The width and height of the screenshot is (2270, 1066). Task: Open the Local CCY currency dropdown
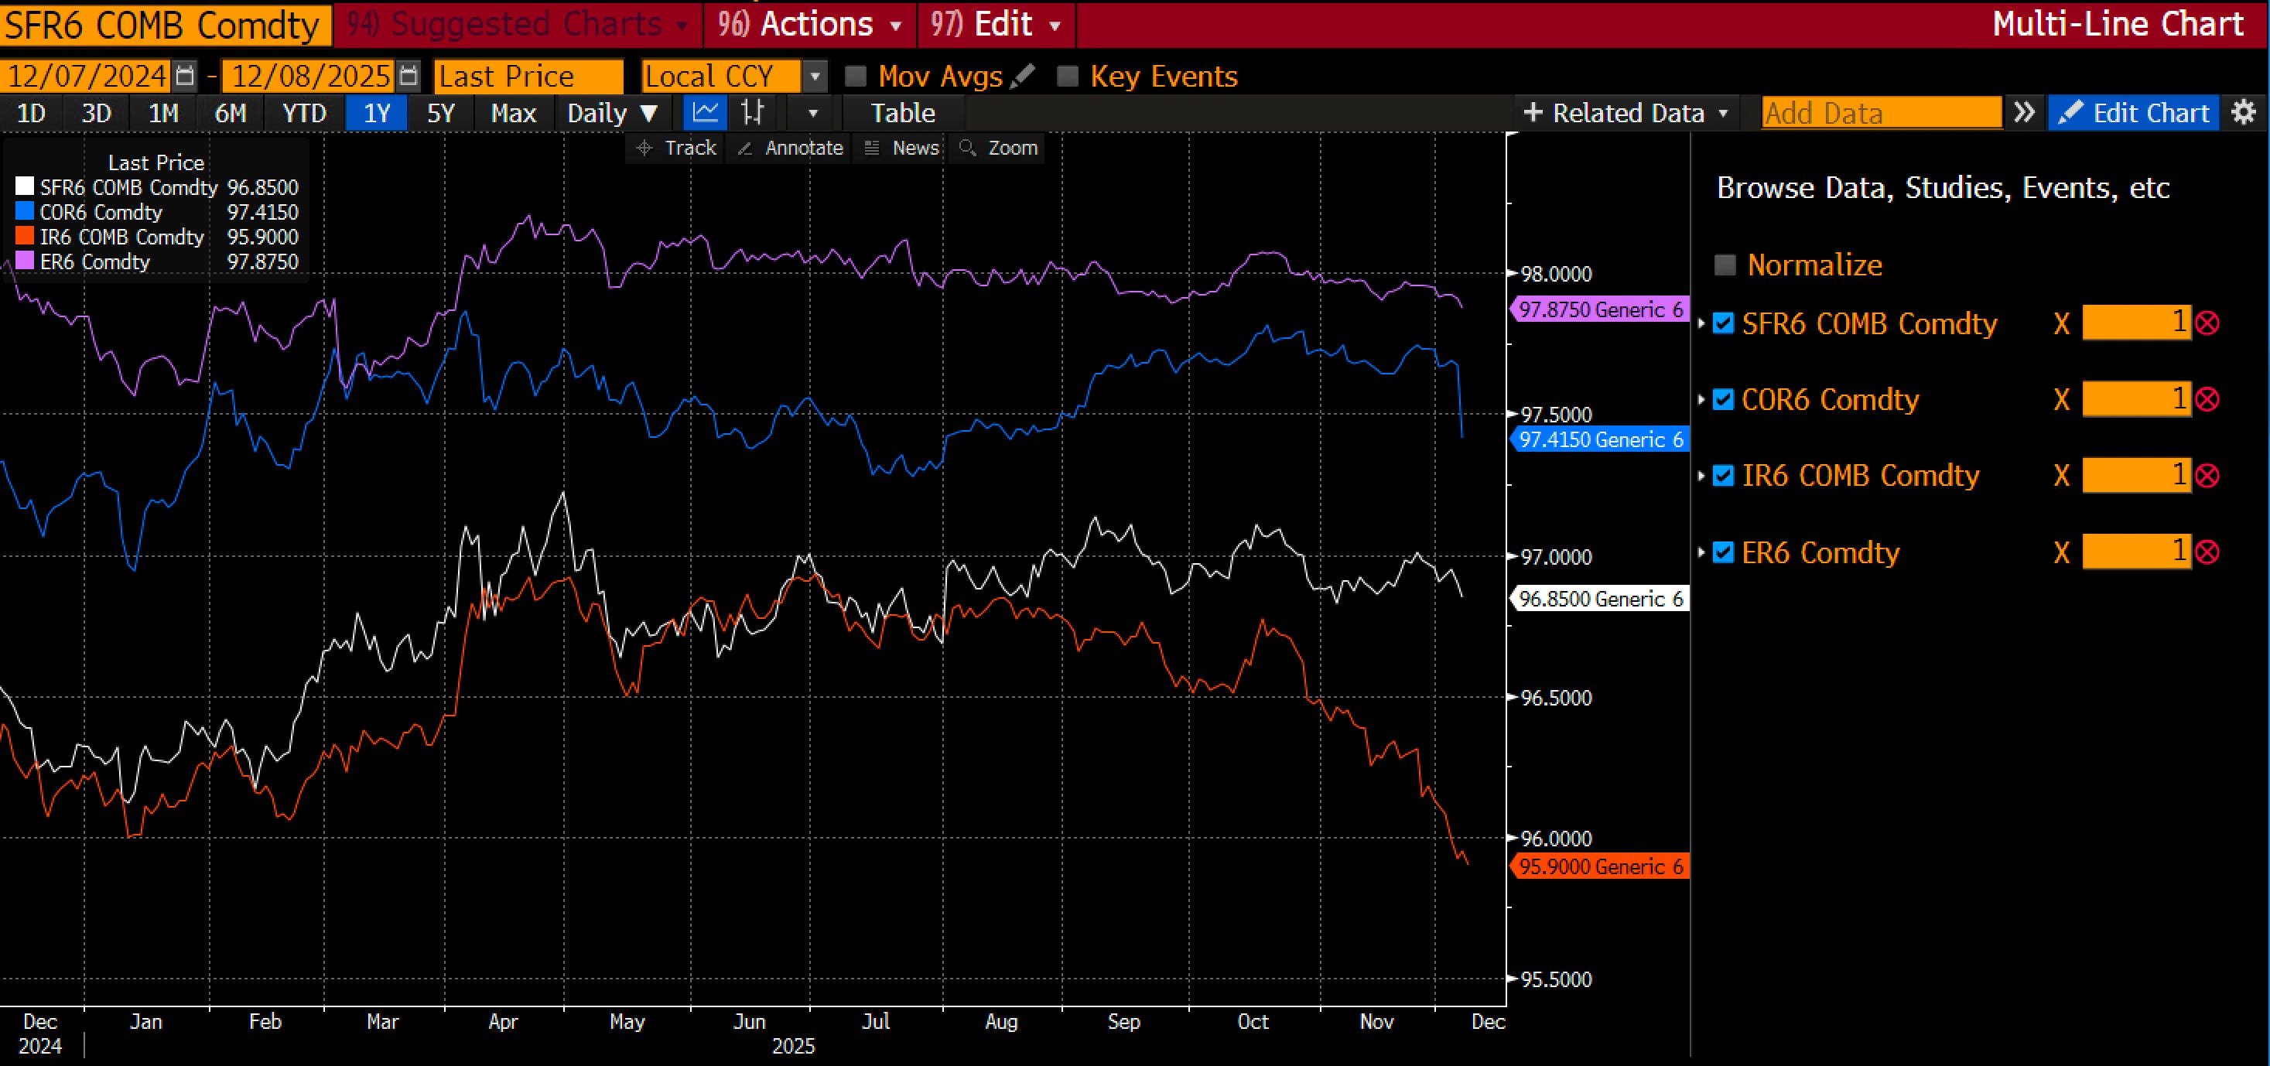point(815,77)
